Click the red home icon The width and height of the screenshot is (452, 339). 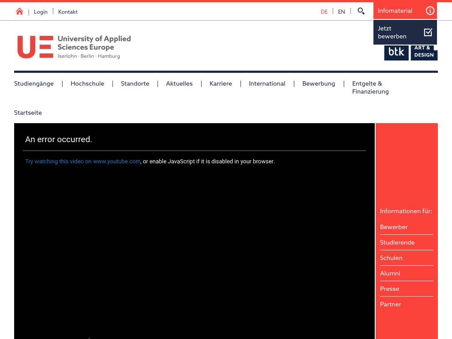pyautogui.click(x=19, y=11)
